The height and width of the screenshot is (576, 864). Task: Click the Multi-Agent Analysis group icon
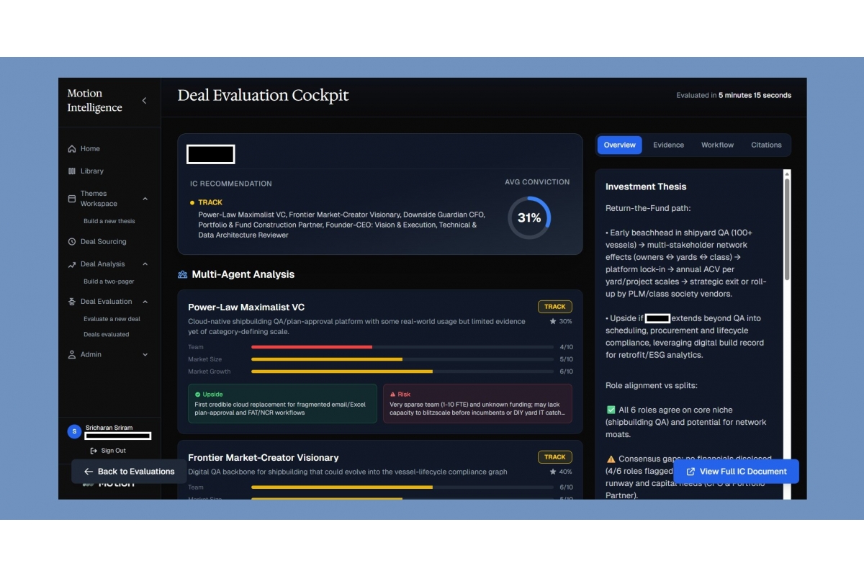pos(183,274)
